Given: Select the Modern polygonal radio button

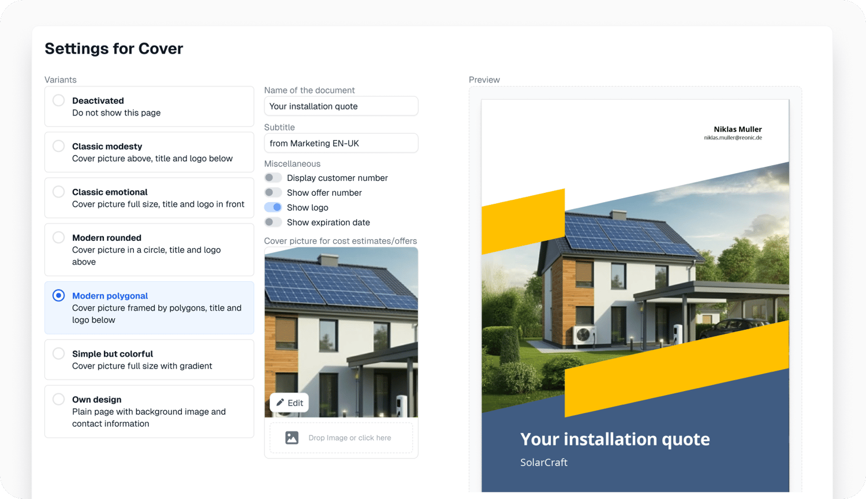Looking at the screenshot, I should point(59,296).
